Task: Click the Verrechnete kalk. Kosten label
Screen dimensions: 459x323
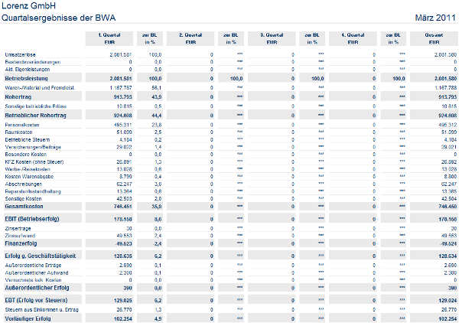Action: tap(33, 280)
